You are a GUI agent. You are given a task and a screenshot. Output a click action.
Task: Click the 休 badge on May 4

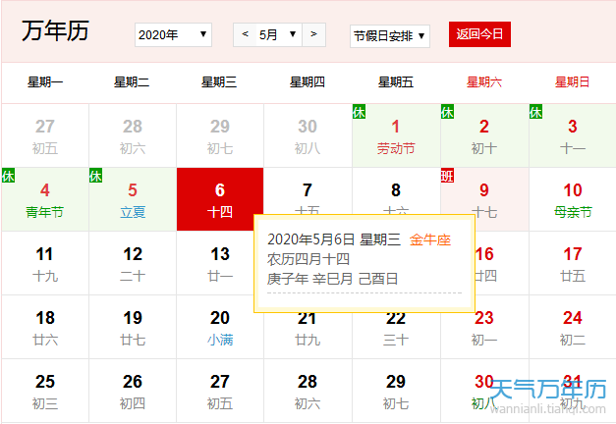(x=8, y=176)
